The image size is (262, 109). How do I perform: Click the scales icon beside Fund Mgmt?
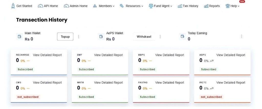[151, 6]
